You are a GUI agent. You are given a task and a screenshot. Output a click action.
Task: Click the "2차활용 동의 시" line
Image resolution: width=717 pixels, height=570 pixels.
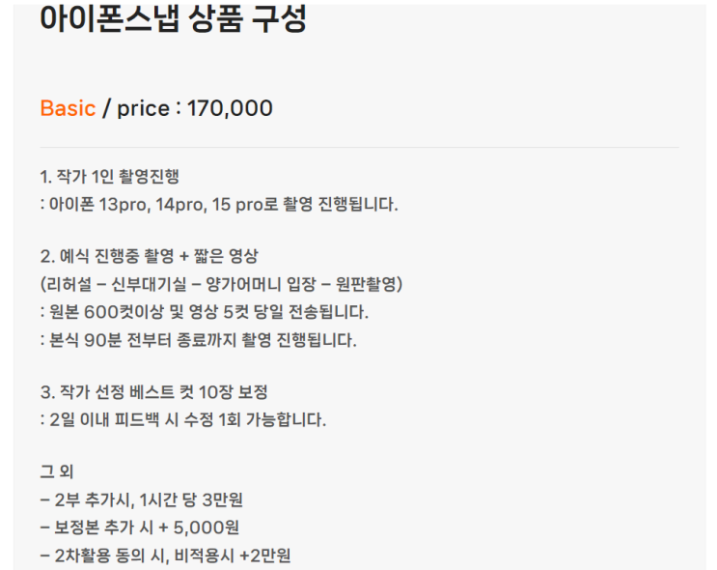(165, 556)
